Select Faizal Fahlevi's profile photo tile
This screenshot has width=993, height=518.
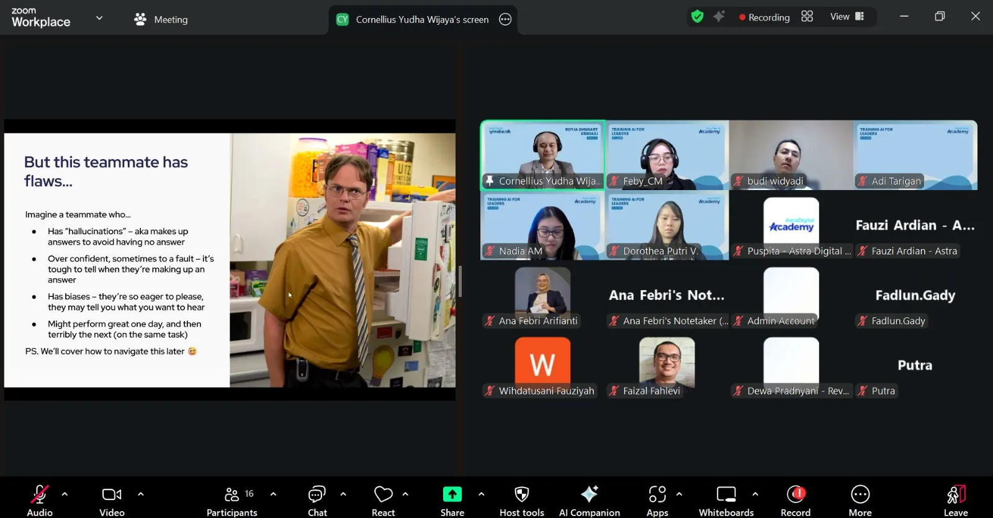(667, 366)
